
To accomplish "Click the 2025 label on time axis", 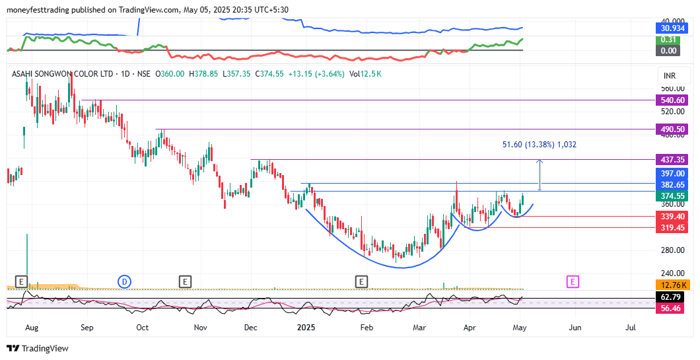I will [x=306, y=328].
